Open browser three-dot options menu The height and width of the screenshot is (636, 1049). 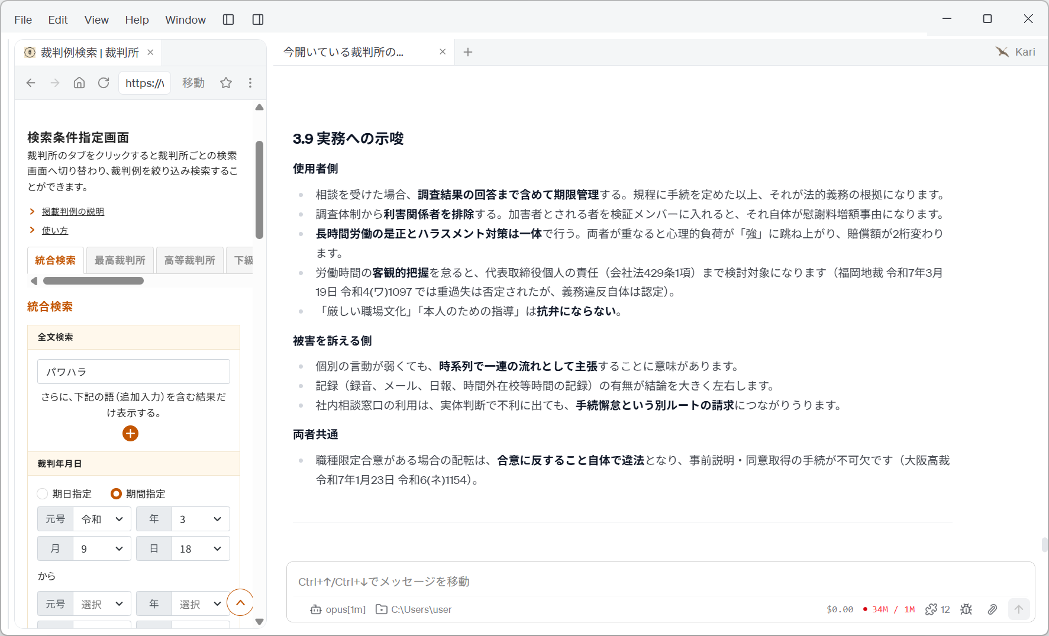[250, 83]
